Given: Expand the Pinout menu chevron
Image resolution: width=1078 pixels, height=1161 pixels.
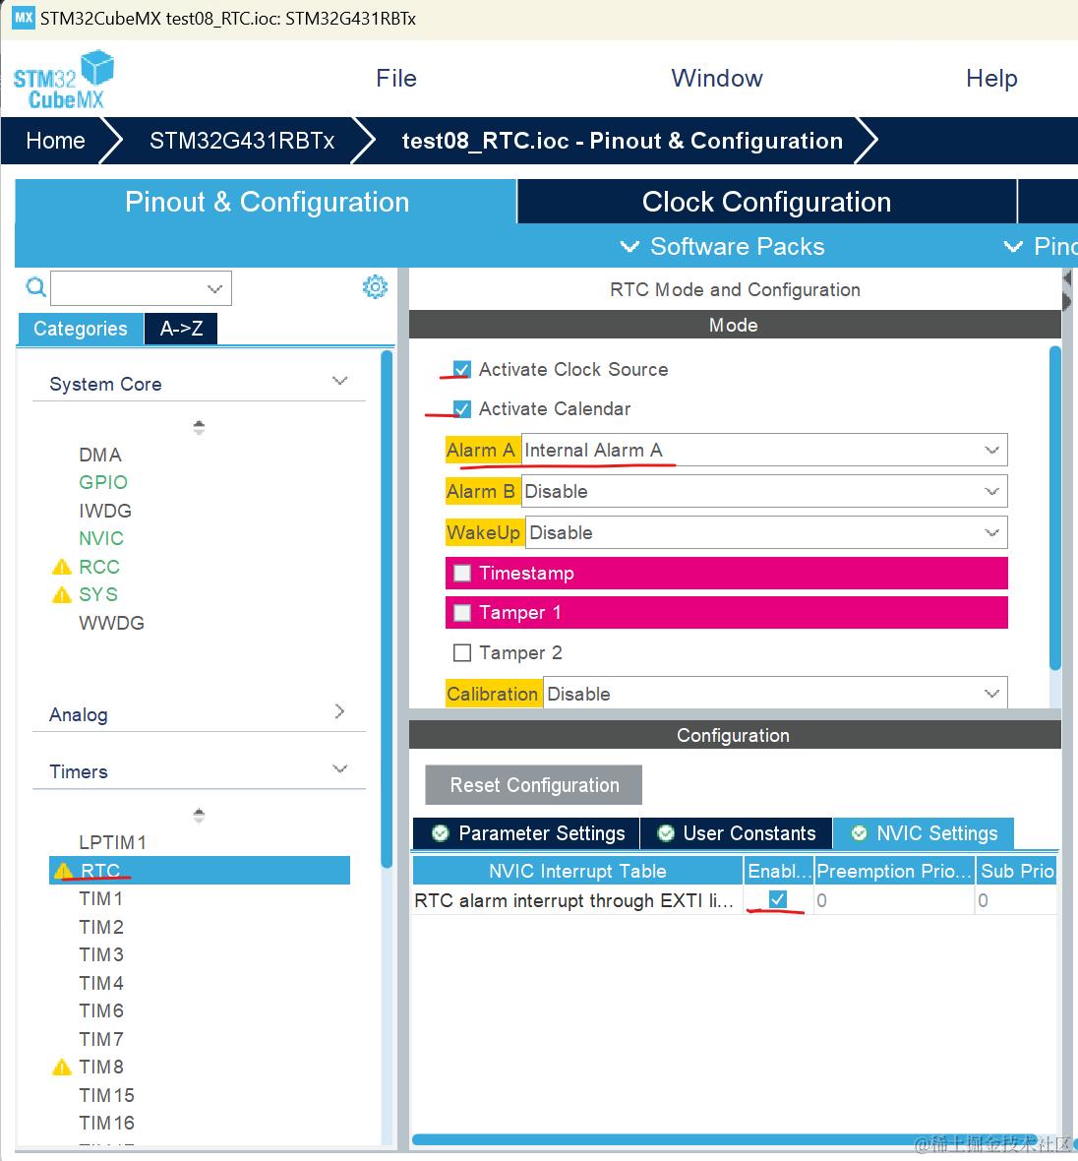Looking at the screenshot, I should (1013, 247).
